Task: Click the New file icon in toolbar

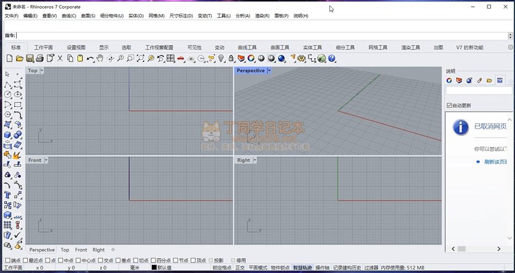Action: tap(9, 58)
